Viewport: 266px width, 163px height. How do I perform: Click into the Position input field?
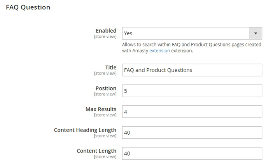click(x=192, y=91)
